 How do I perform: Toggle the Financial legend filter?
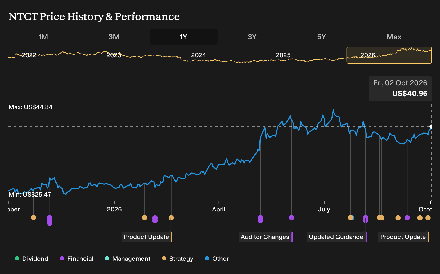click(x=76, y=259)
